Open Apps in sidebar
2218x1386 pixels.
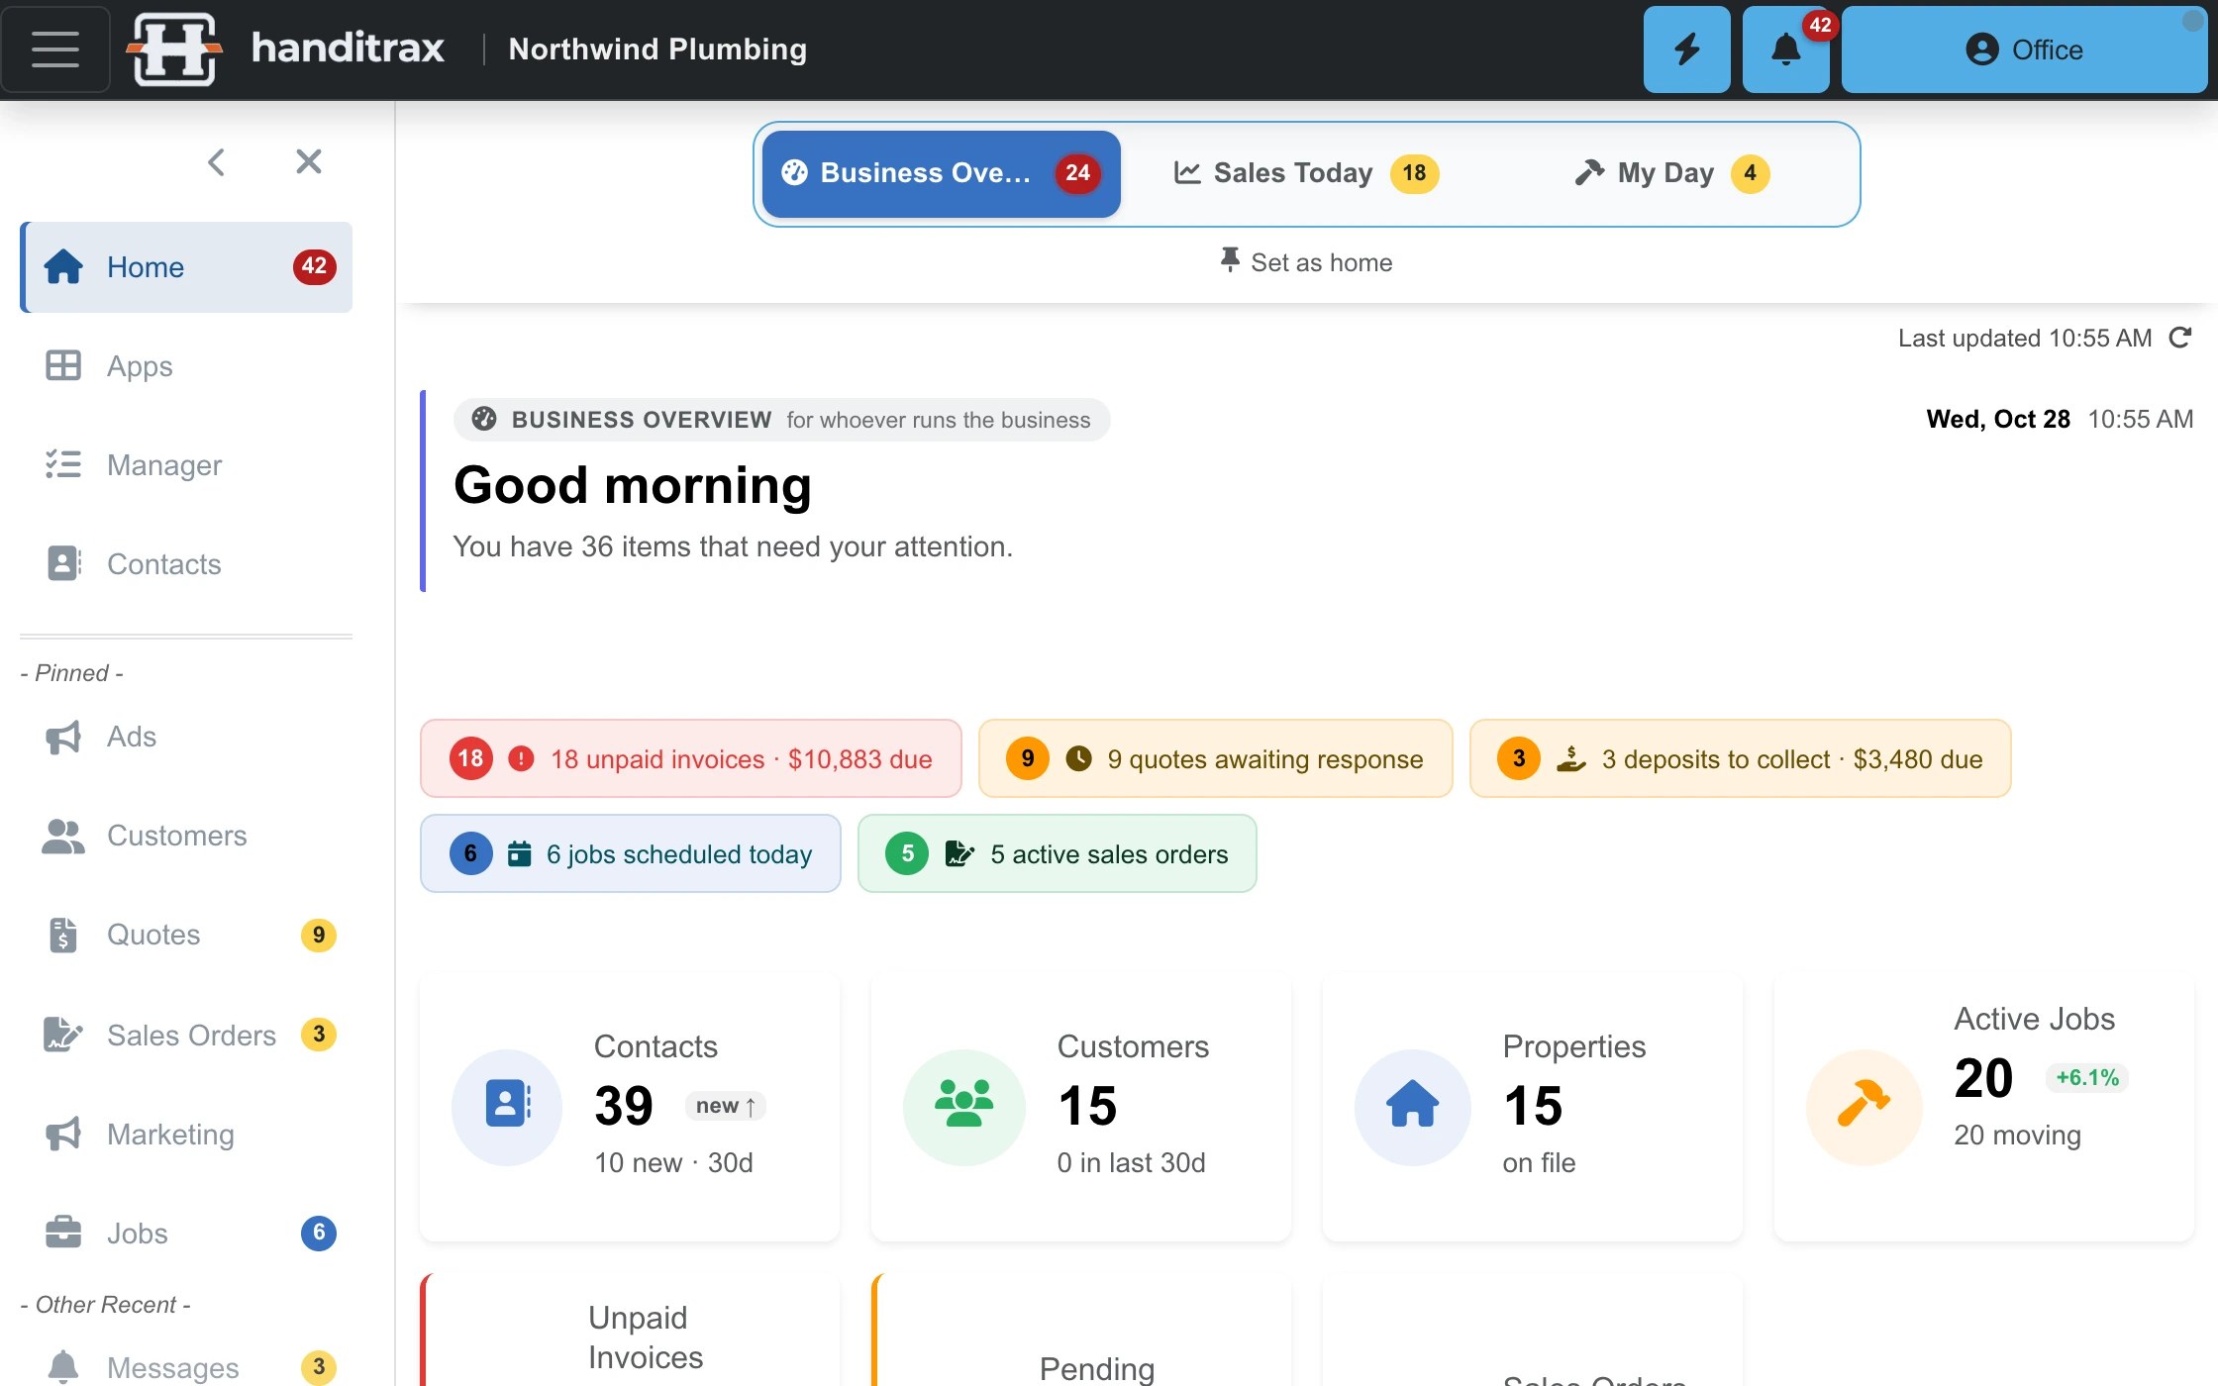click(x=187, y=366)
